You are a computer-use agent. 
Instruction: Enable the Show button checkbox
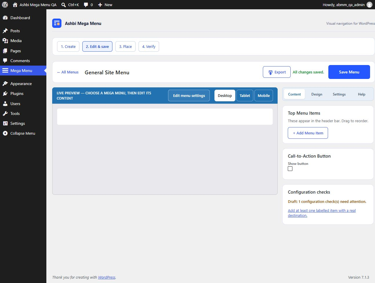(x=290, y=169)
